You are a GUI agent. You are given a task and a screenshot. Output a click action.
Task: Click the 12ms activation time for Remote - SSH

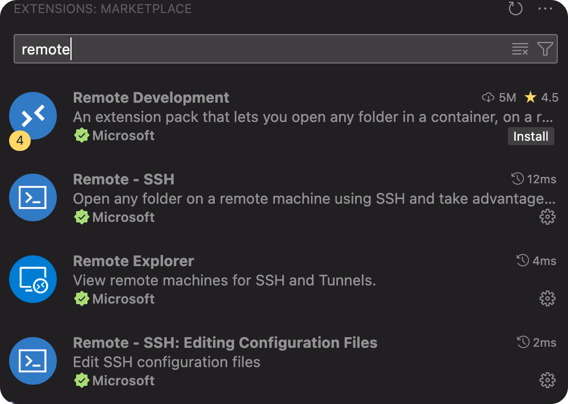pyautogui.click(x=533, y=179)
